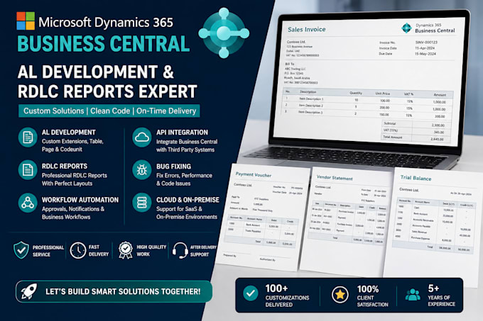483x321 pixels.
Task: Click the High Quality Work ribbon badge
Action: coord(126,250)
